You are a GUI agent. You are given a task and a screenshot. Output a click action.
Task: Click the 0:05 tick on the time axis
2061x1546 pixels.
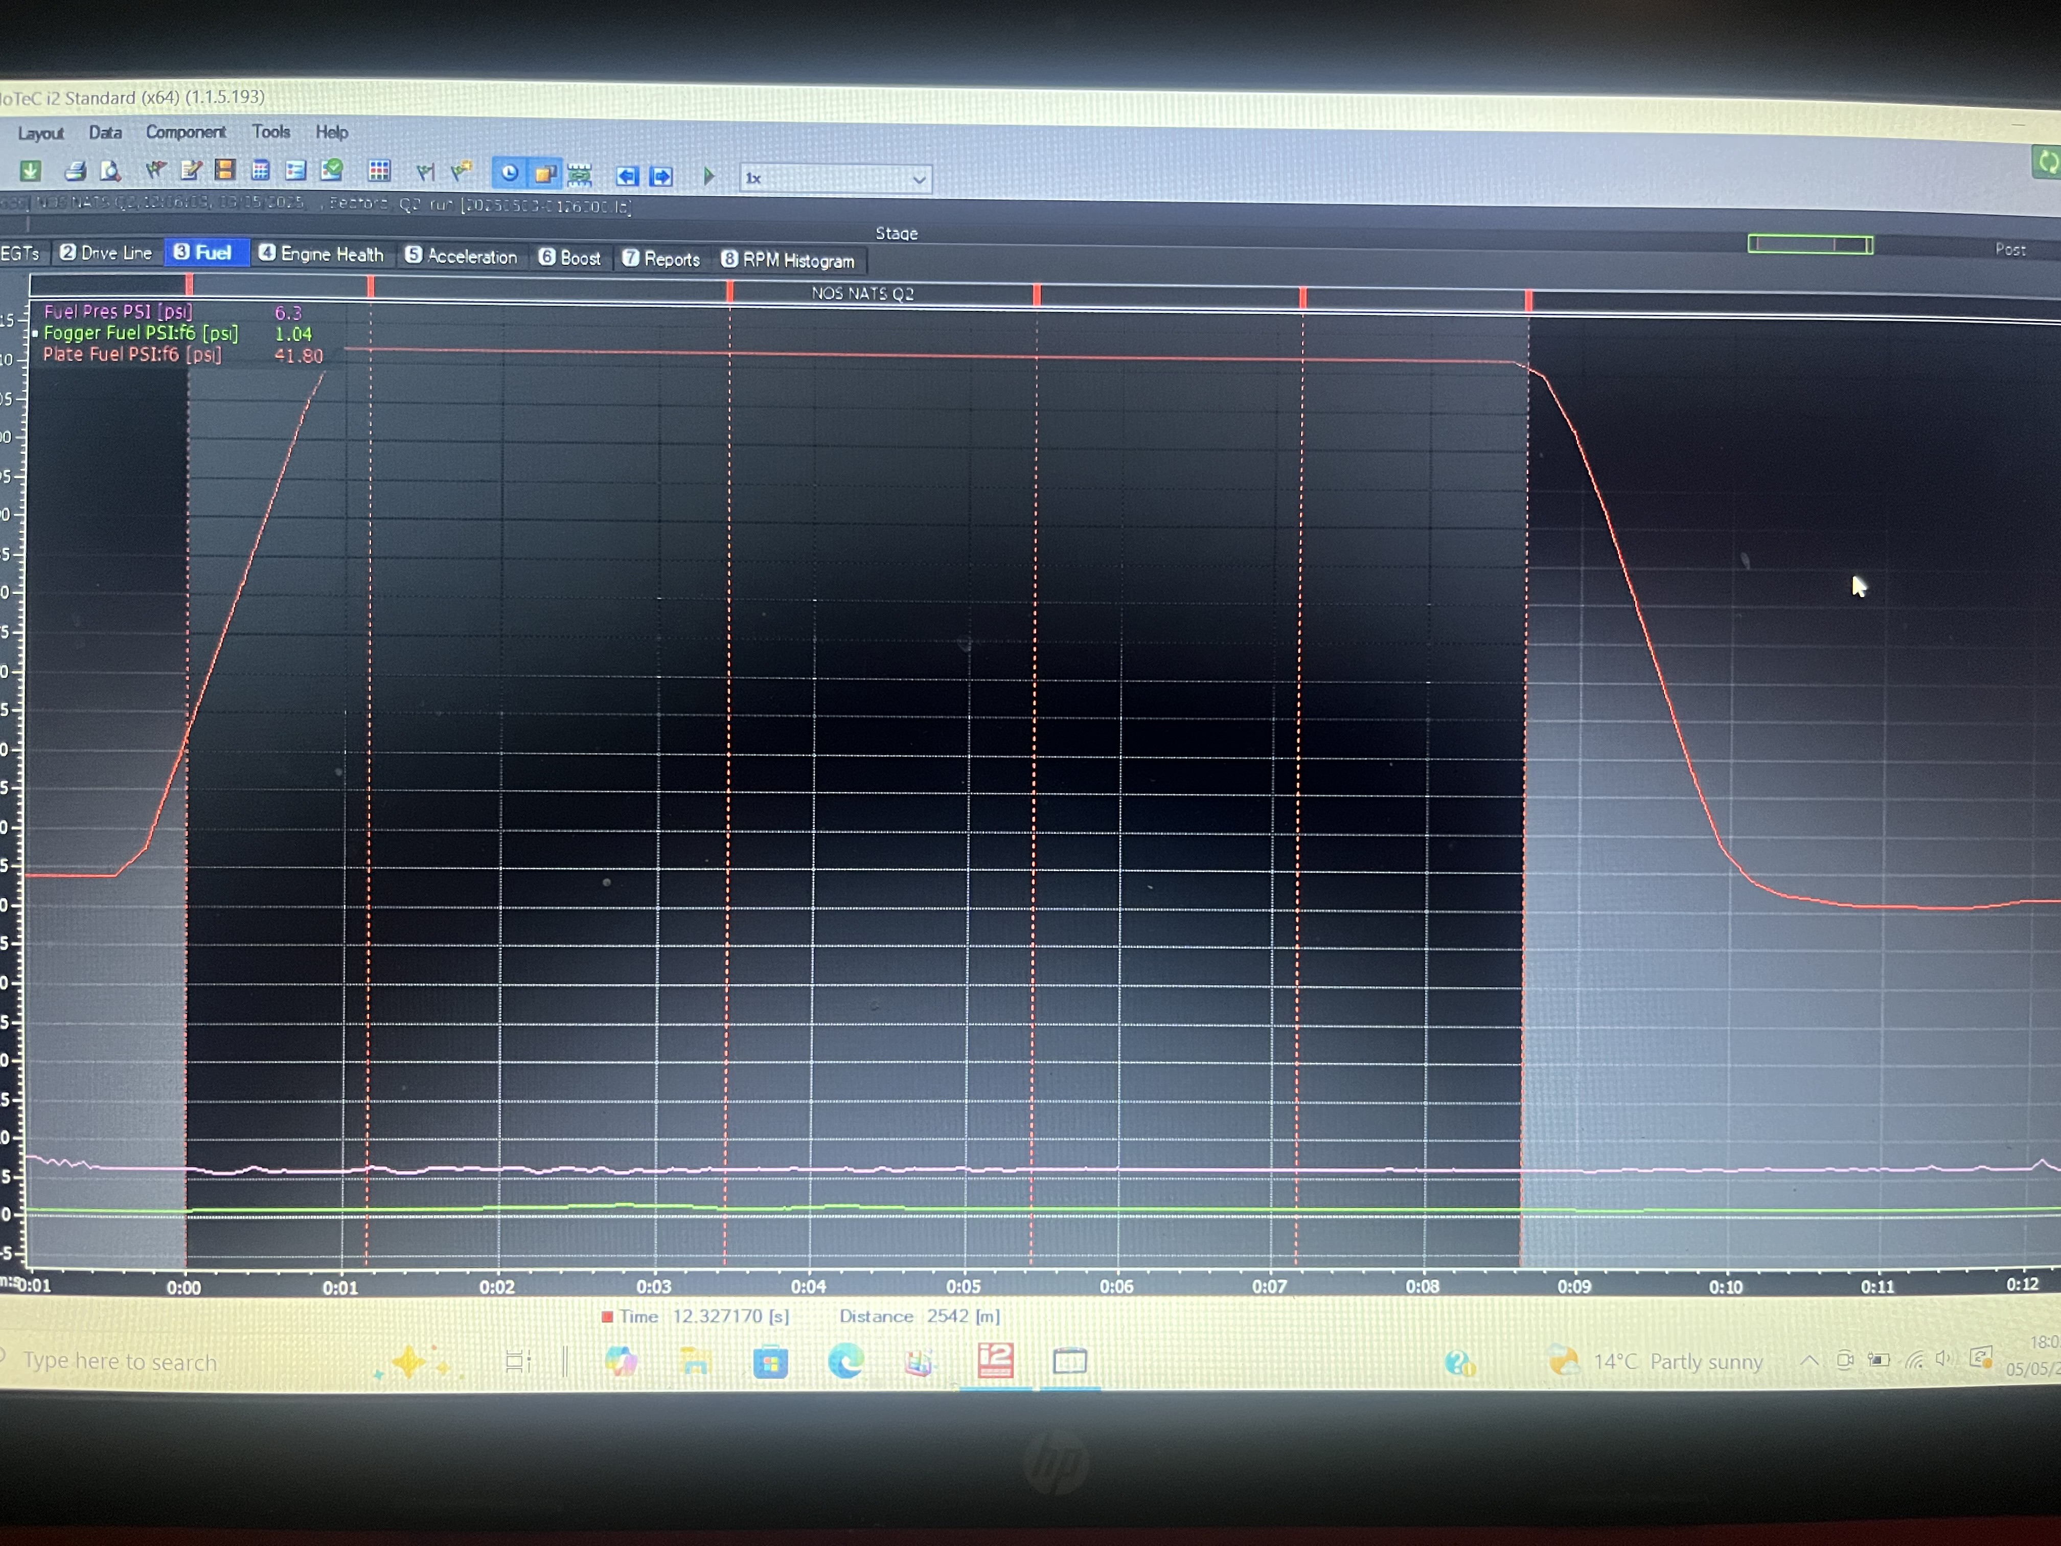(964, 1286)
